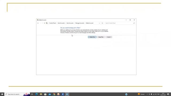Open the Windows Start menu
This screenshot has height=96, width=171.
coord(2,94)
